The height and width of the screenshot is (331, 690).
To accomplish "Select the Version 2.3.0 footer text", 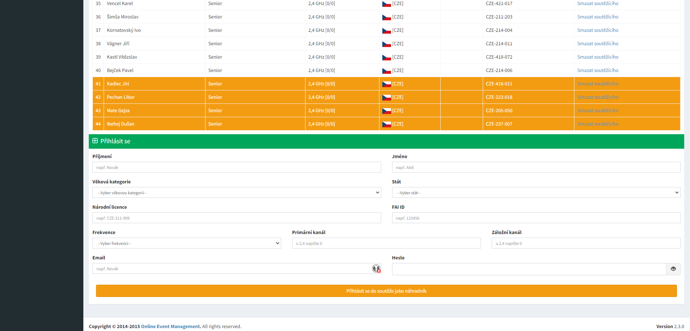I will pos(670,326).
